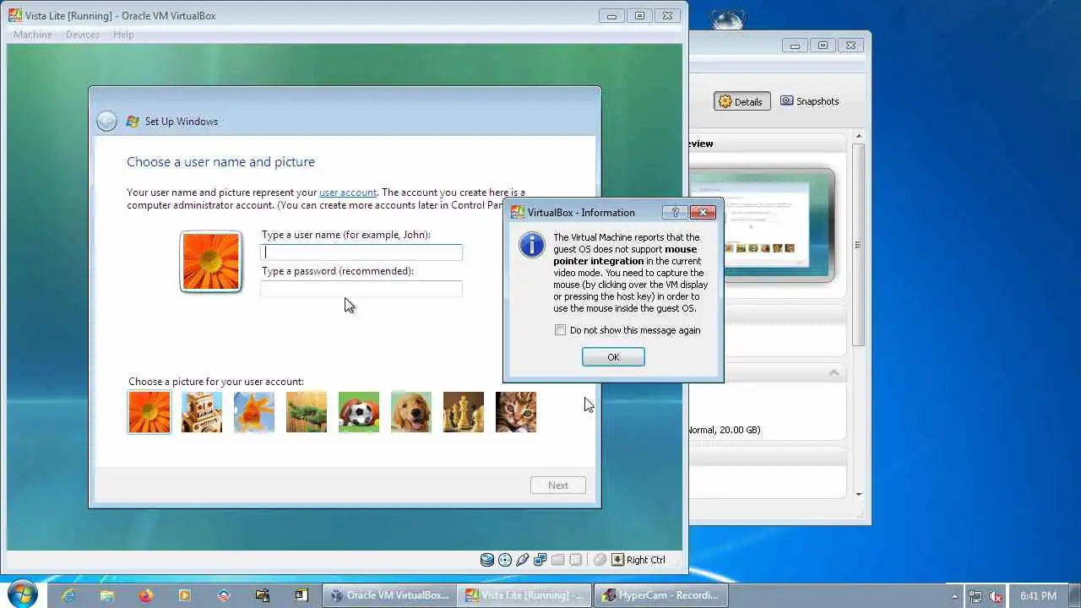Click the USB devices status icon
Viewport: 1081px width, 608px height.
click(x=523, y=560)
